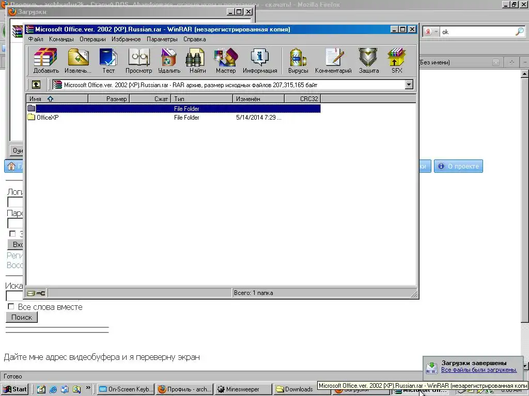529x396 pixels.
Task: Switch to Minesweeper taskbar item
Action: (243, 389)
